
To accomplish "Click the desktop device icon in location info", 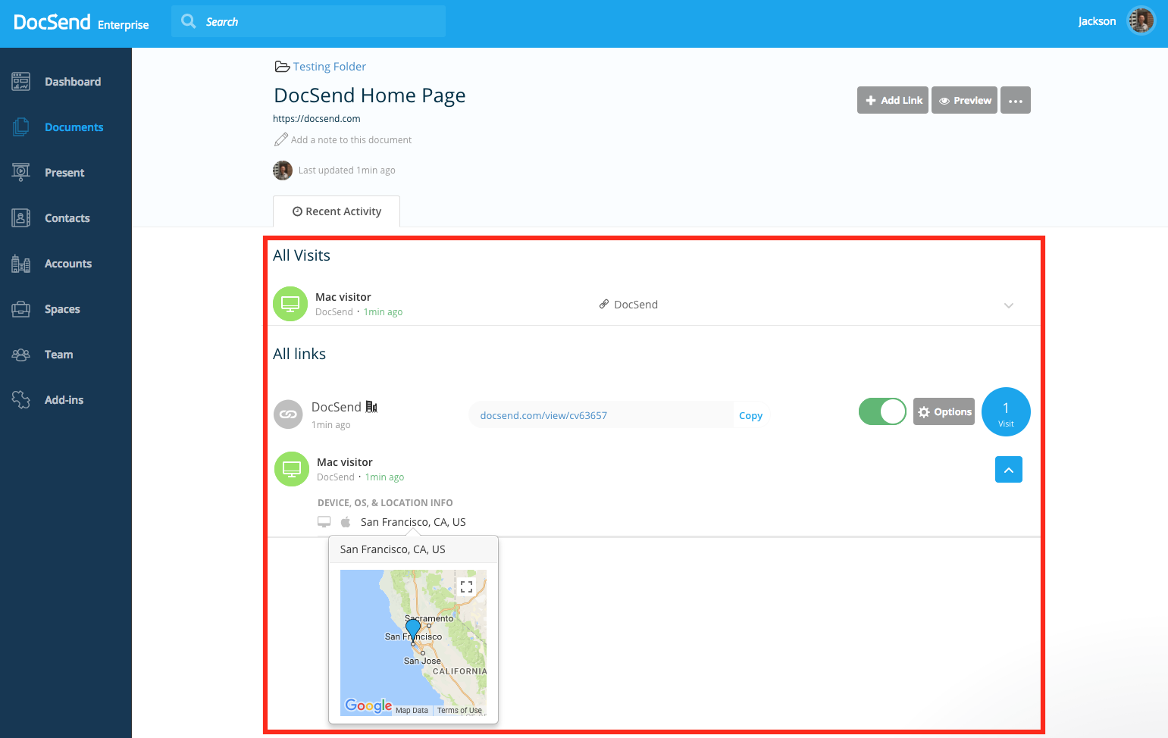I will (324, 522).
